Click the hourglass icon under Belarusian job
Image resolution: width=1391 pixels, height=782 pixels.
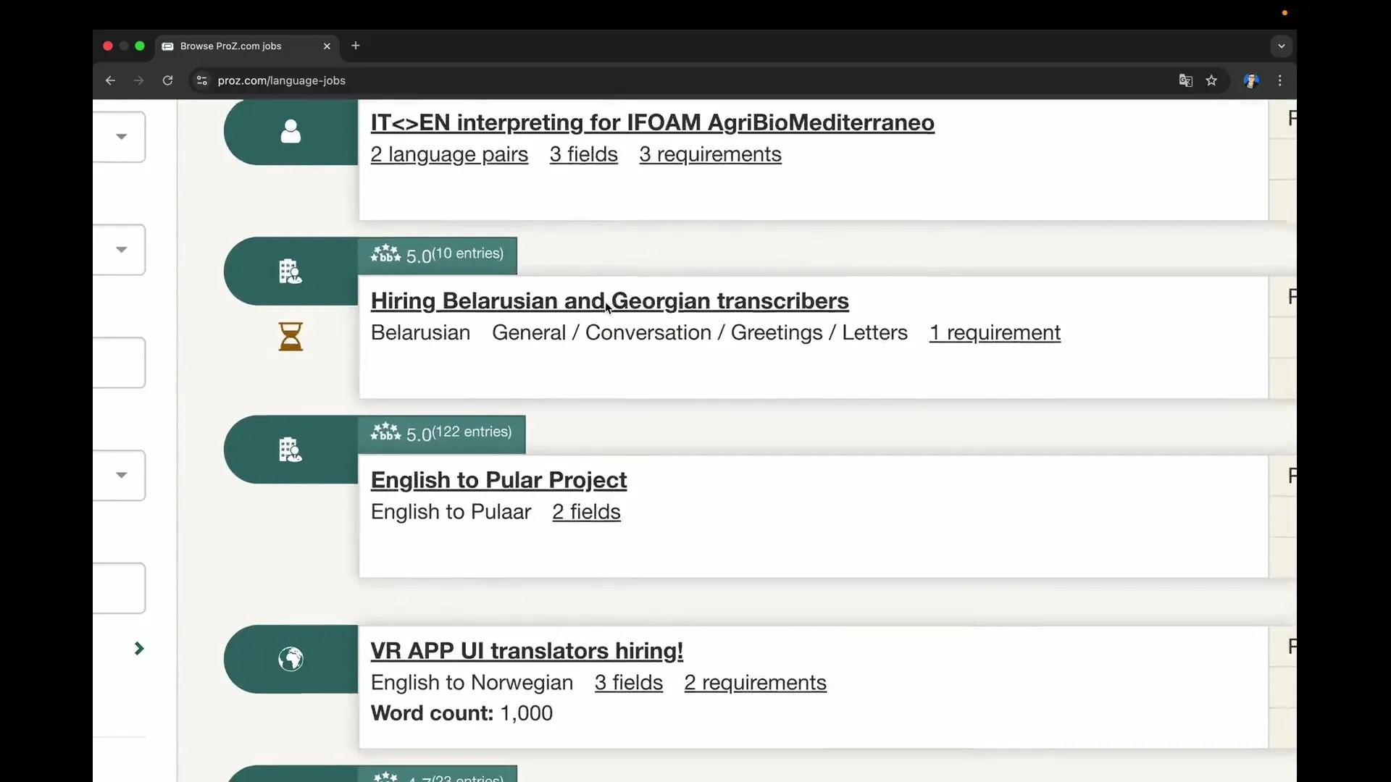[291, 337]
